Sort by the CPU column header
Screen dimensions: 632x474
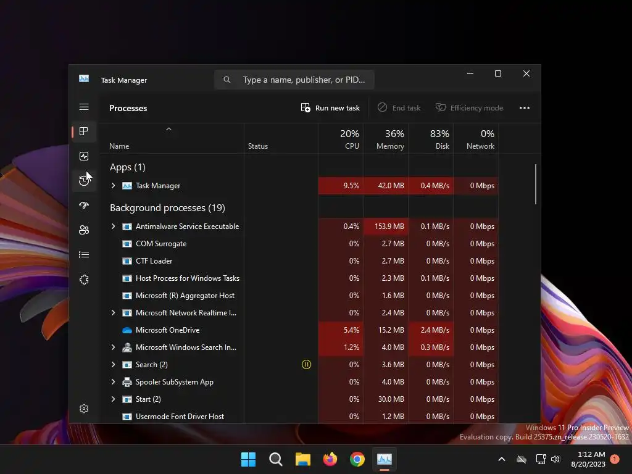[341, 139]
